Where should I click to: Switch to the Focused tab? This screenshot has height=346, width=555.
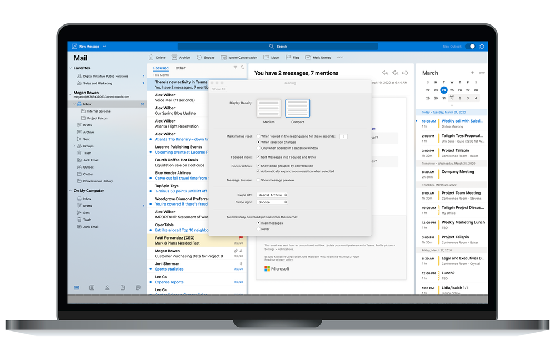point(161,68)
